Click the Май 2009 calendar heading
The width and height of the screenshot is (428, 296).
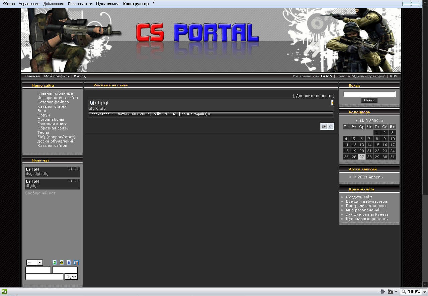369,121
